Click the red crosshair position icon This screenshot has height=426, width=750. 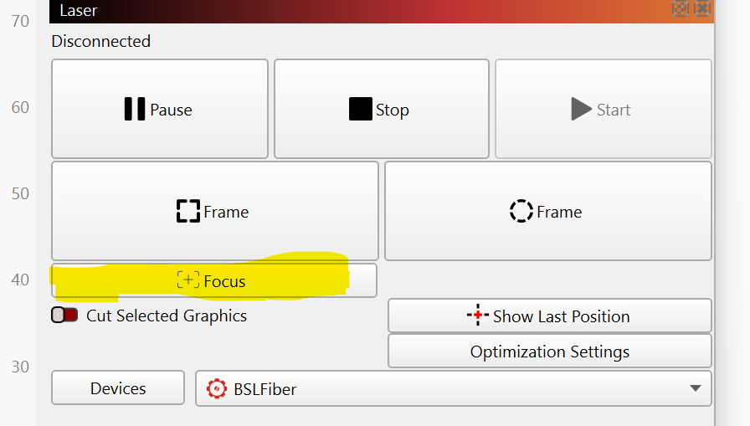(x=477, y=316)
